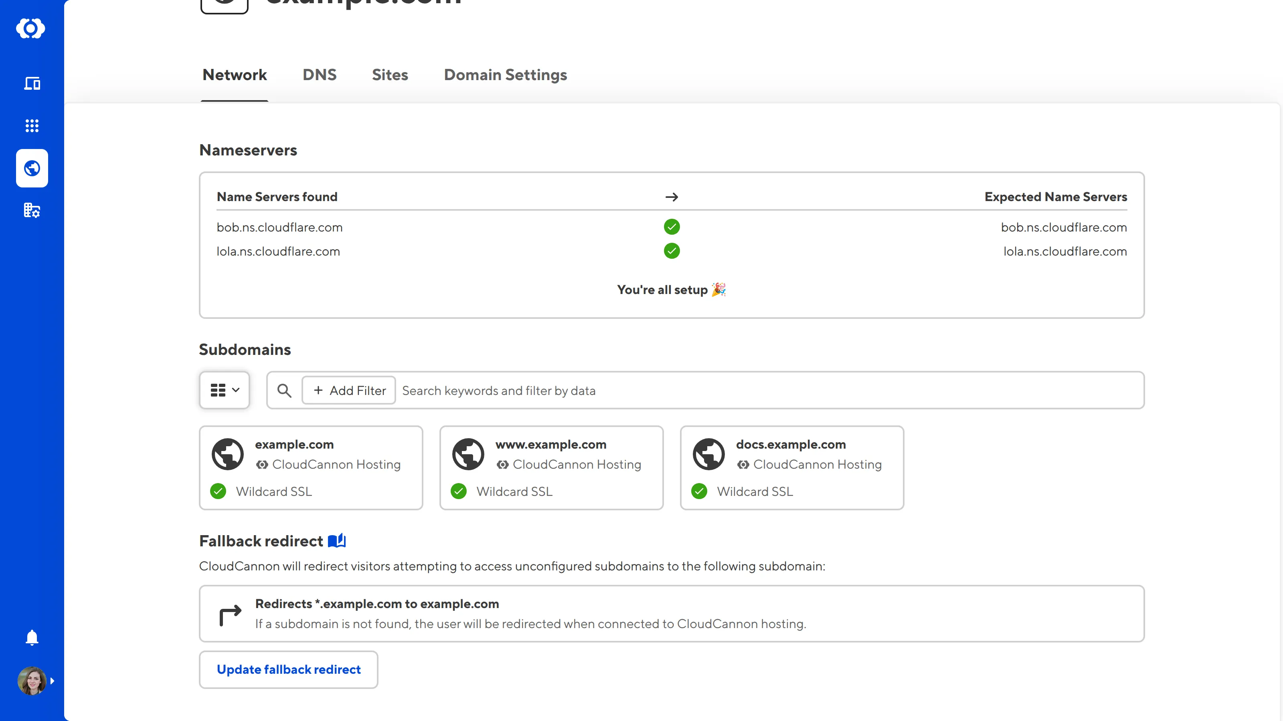Viewport: 1283px width, 721px height.
Task: Open Fallback redirect documentation book icon
Action: coord(337,541)
